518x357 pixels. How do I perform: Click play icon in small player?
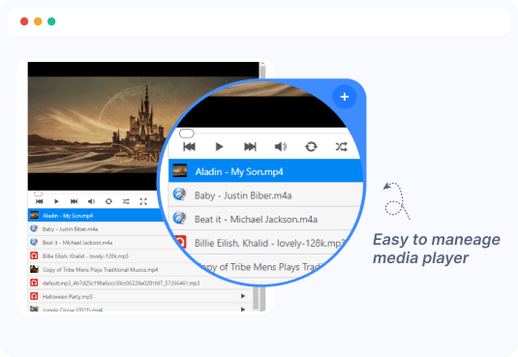56,201
